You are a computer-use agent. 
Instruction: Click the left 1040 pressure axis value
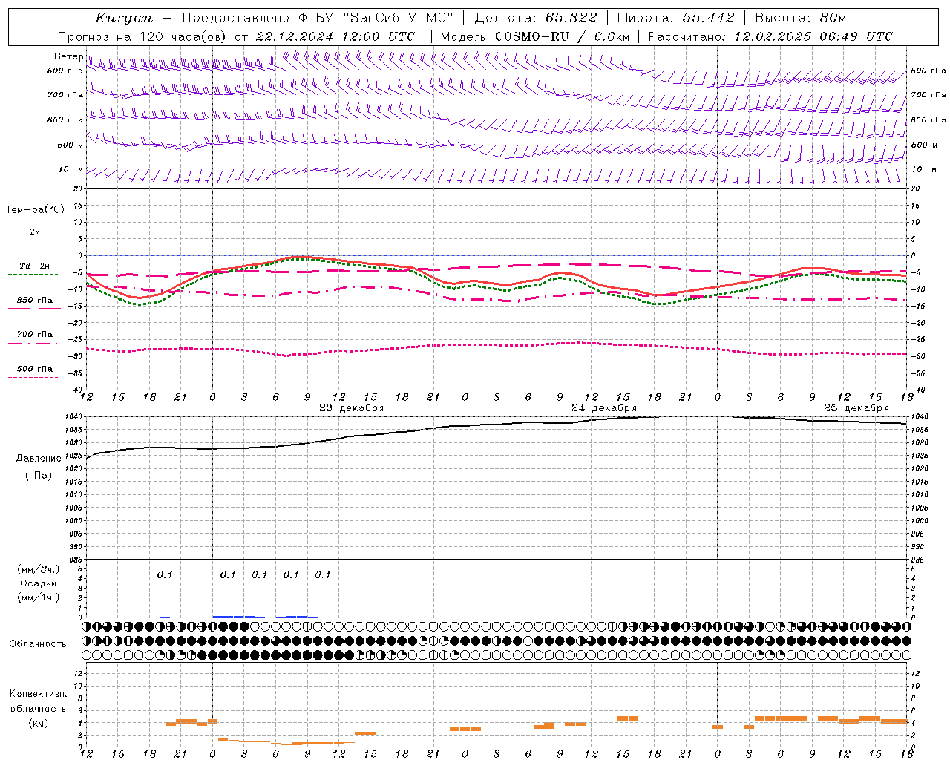[x=73, y=417]
